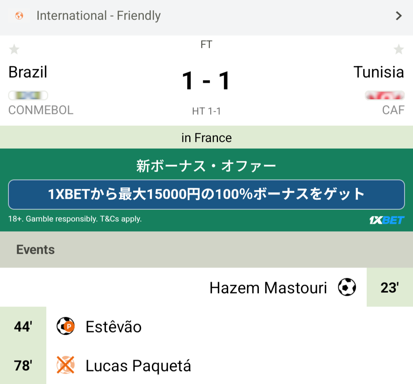Click the Brazil flag image
This screenshot has height=384, width=413.
[x=28, y=95]
